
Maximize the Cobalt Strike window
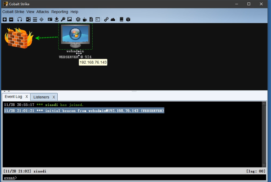pyautogui.click(x=249, y=4)
